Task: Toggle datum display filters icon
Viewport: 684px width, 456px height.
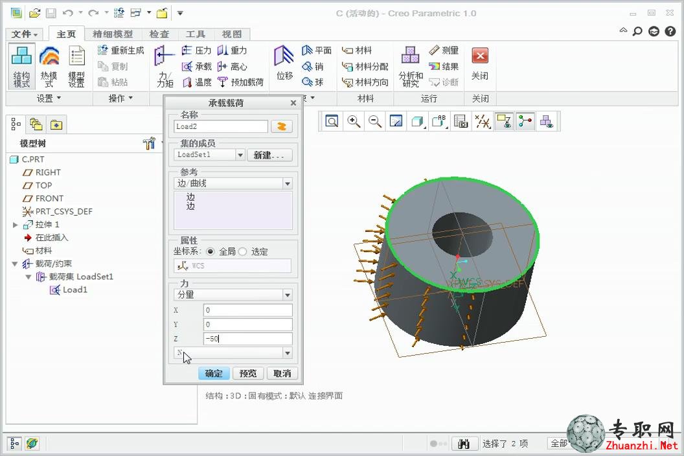Action: coord(483,121)
